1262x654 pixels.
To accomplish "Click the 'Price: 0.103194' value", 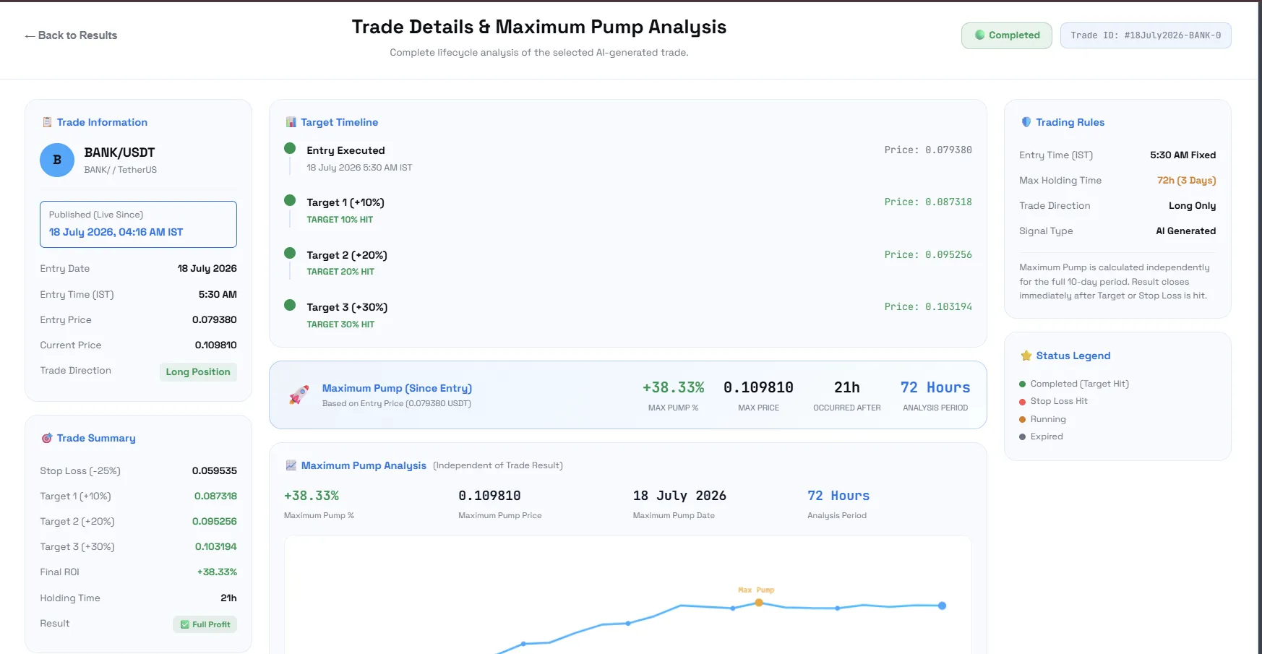I will coord(928,306).
